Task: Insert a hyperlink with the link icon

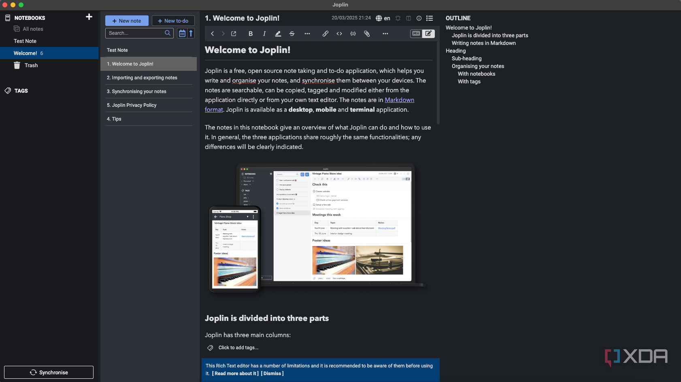Action: 326,34
